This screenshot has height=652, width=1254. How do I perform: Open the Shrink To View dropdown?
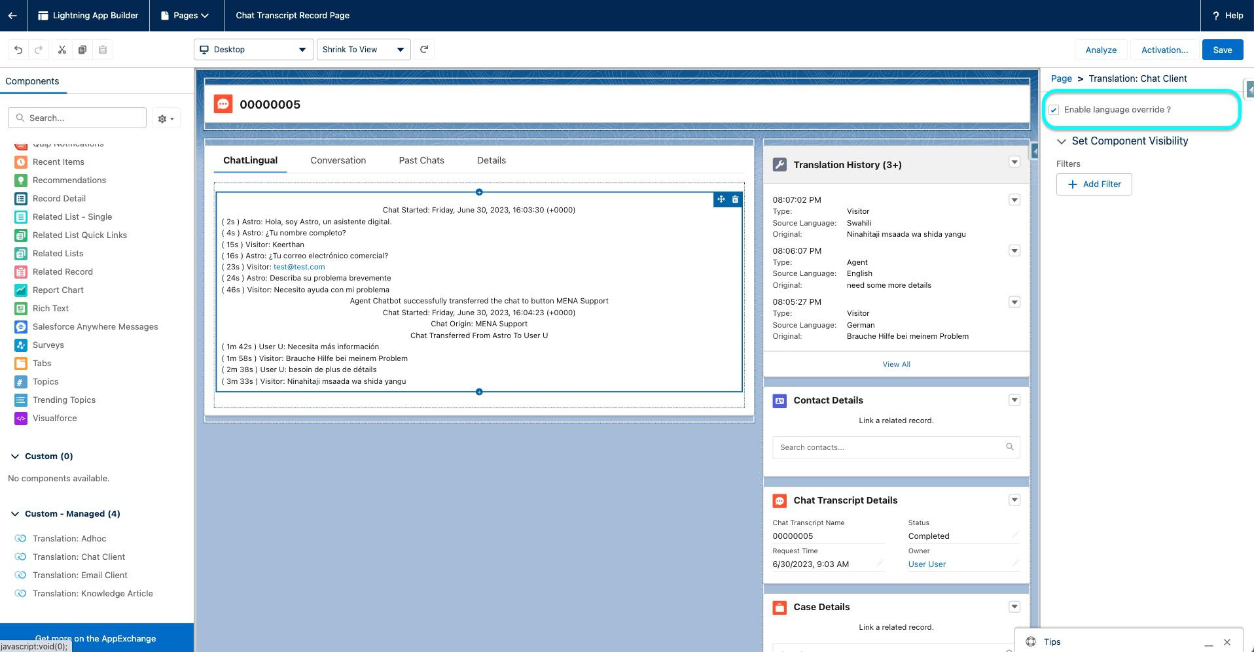(x=363, y=50)
